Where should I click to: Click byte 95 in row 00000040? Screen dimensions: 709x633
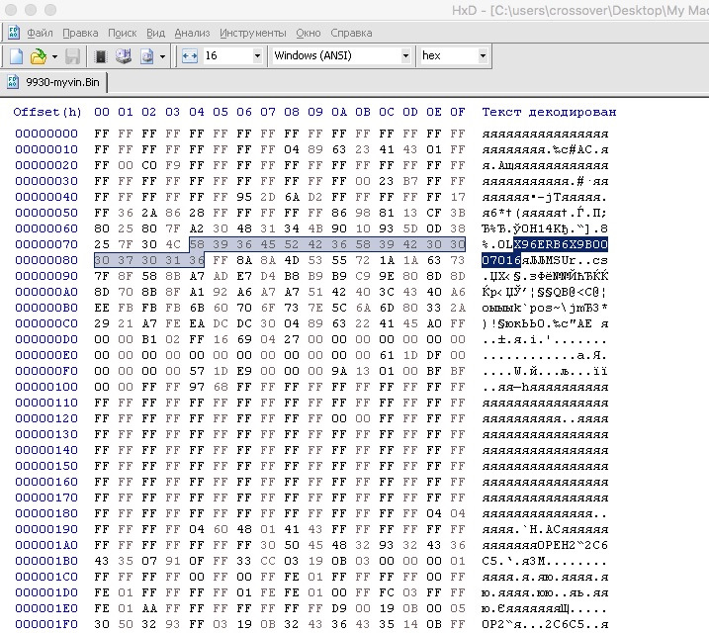coord(244,197)
